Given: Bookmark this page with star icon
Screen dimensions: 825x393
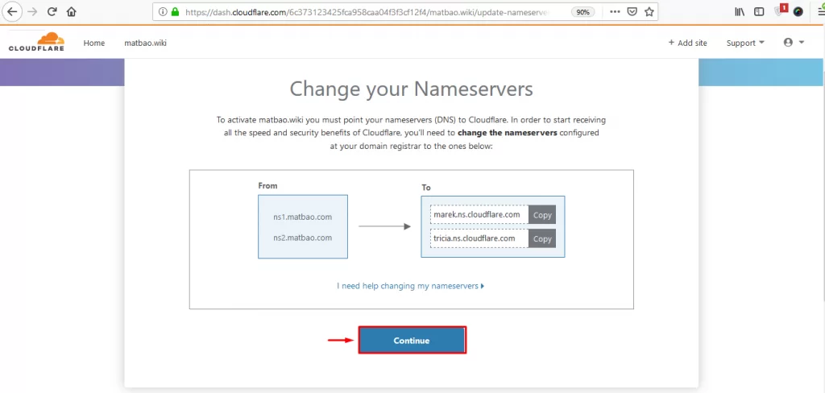Looking at the screenshot, I should (x=649, y=11).
